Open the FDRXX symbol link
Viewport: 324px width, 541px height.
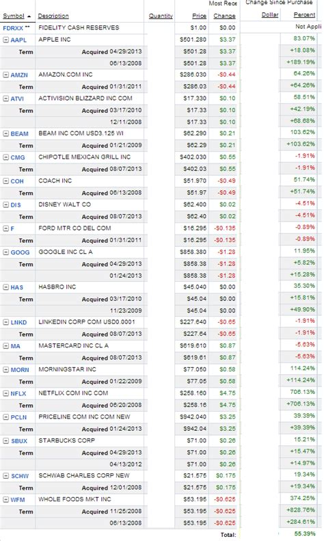[x=13, y=28]
